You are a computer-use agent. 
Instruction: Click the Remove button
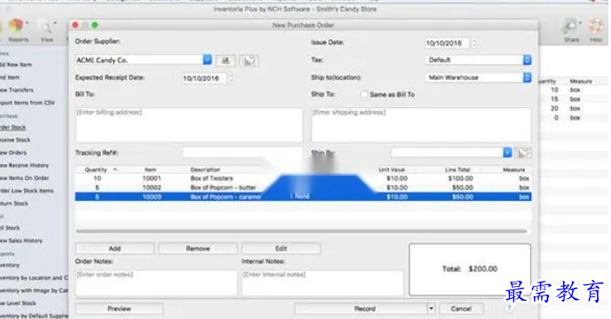(x=198, y=249)
